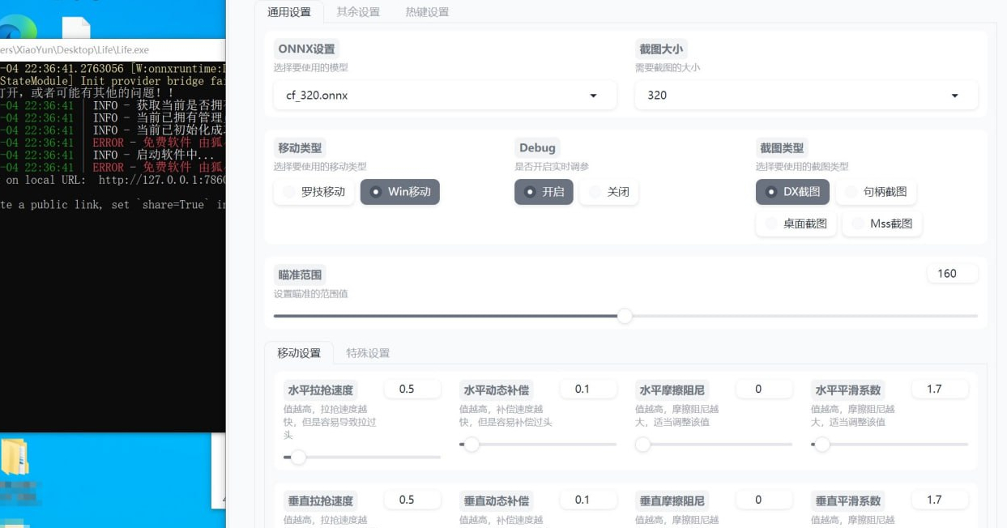The width and height of the screenshot is (1007, 528).
Task: Turn Debug off with 关闭 option
Action: [x=608, y=192]
